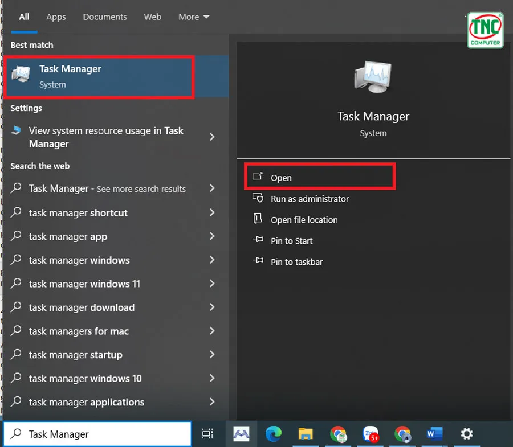Open the app with blue M logo on the taskbar
Image resolution: width=513 pixels, height=447 pixels.
click(241, 434)
